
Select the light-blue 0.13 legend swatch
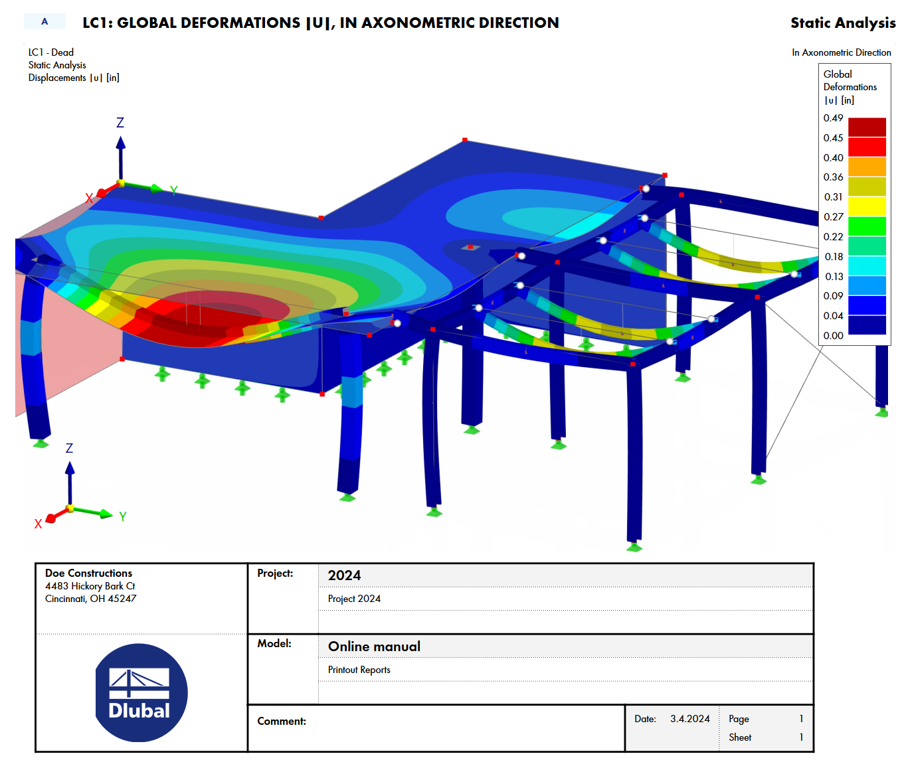867,285
